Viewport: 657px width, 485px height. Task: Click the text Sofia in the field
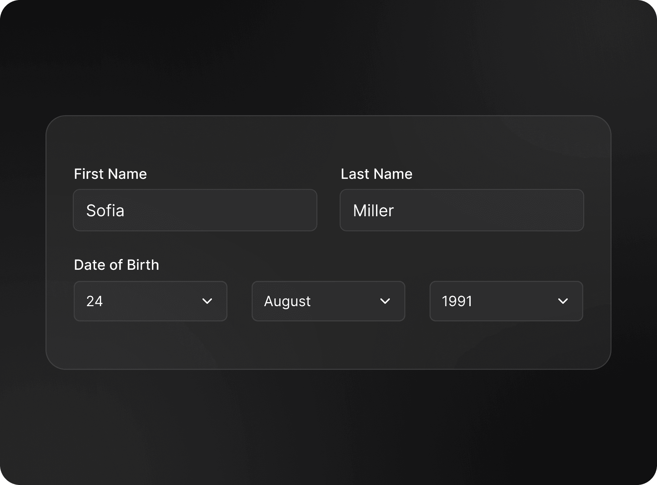coord(105,211)
